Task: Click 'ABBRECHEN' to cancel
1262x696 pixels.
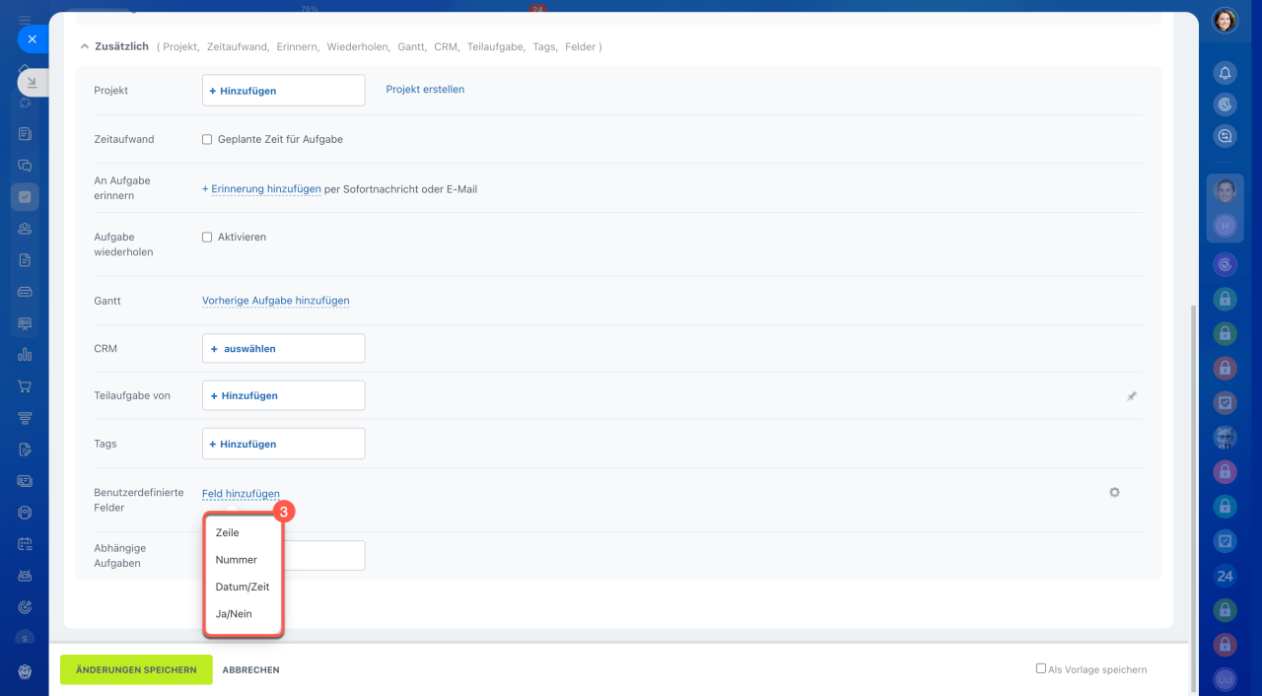Action: (251, 670)
